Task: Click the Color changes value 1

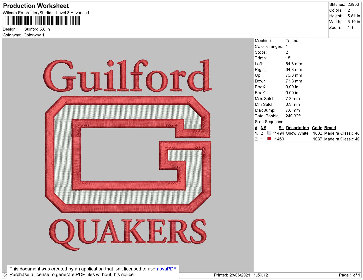Action: click(287, 47)
